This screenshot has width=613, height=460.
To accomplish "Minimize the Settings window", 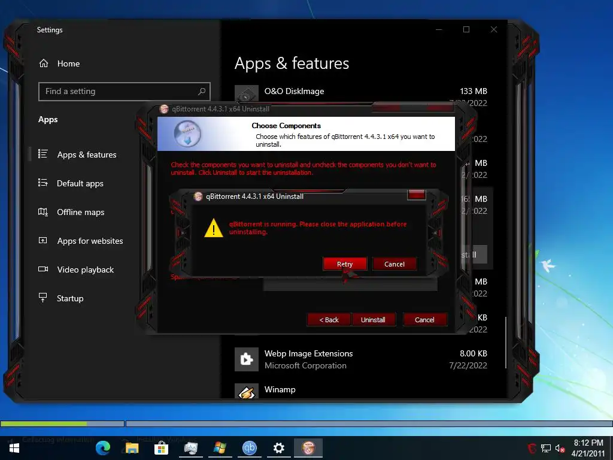I will [439, 29].
